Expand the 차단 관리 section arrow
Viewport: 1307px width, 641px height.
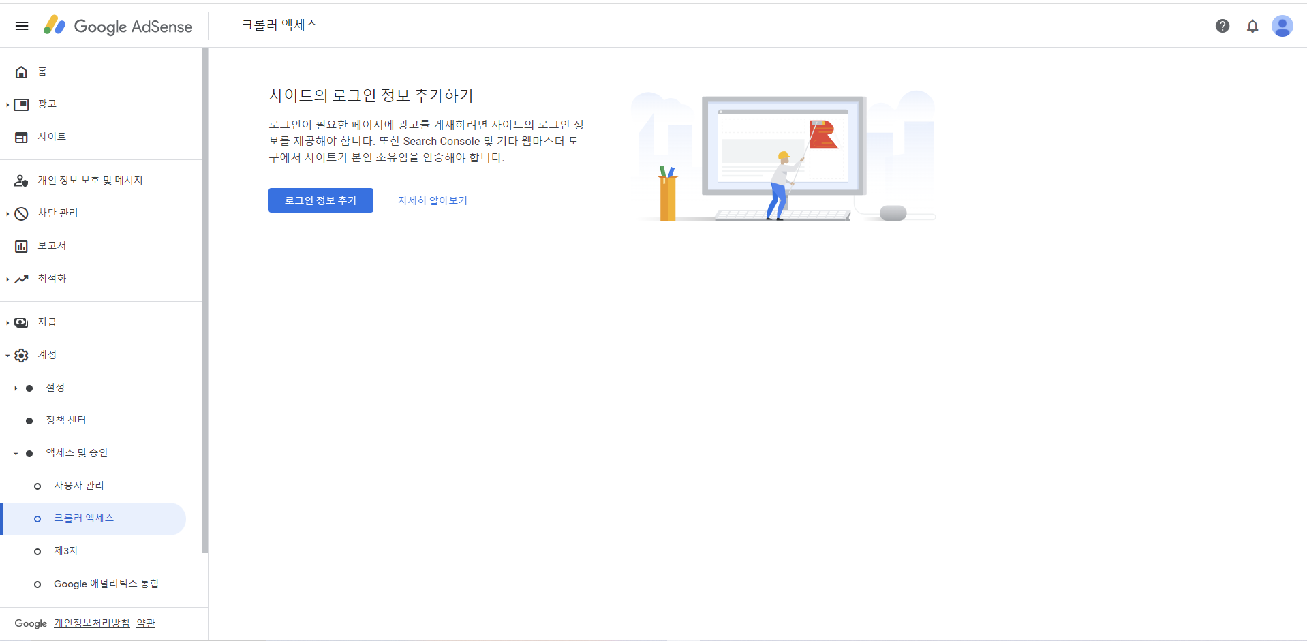tap(7, 213)
